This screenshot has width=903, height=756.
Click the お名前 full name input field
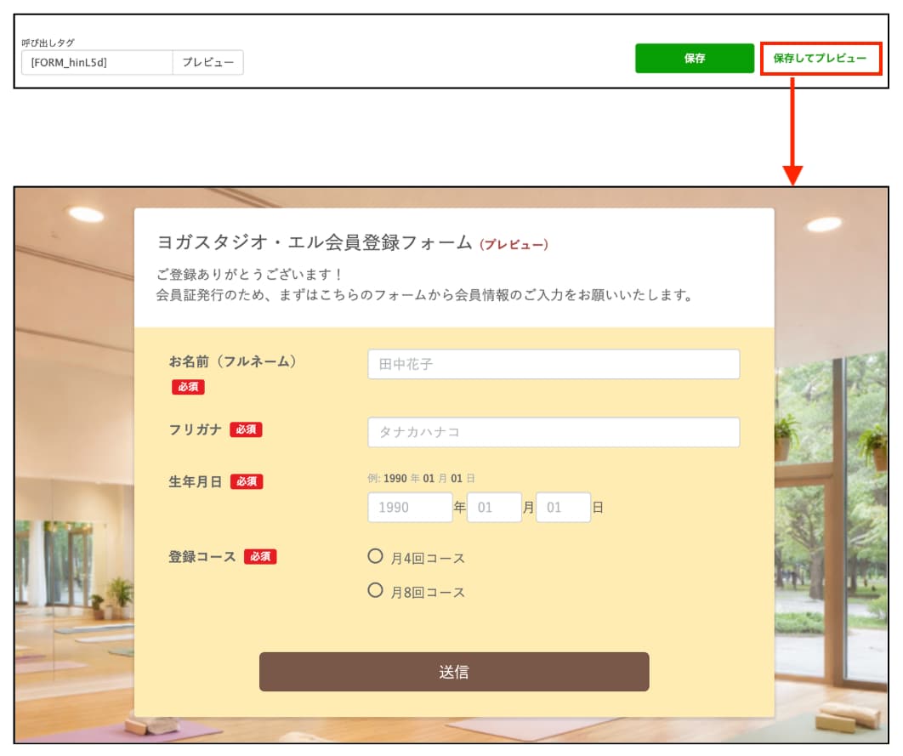[x=554, y=364]
